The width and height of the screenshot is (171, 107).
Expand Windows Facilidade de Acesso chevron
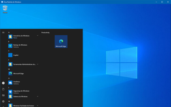point(38,106)
